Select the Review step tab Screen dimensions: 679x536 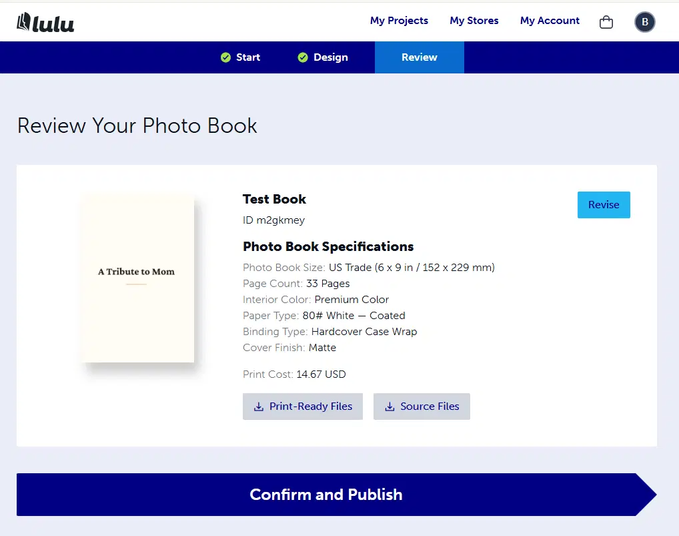point(419,57)
